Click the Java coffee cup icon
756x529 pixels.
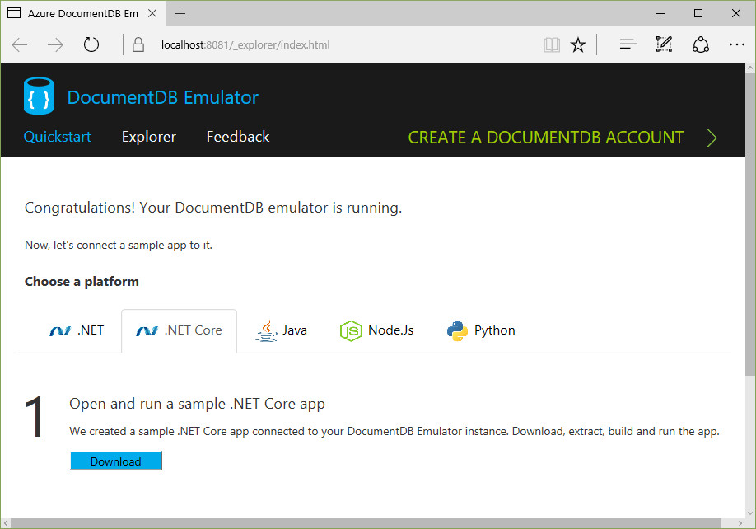(x=267, y=330)
